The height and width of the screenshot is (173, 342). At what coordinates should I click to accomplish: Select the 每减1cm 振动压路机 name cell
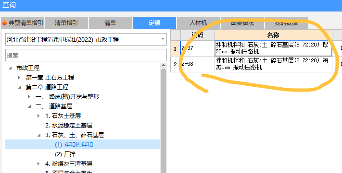pyautogui.click(x=273, y=64)
